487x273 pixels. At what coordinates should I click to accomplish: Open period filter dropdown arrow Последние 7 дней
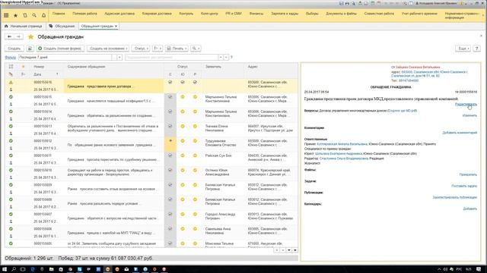[119, 58]
